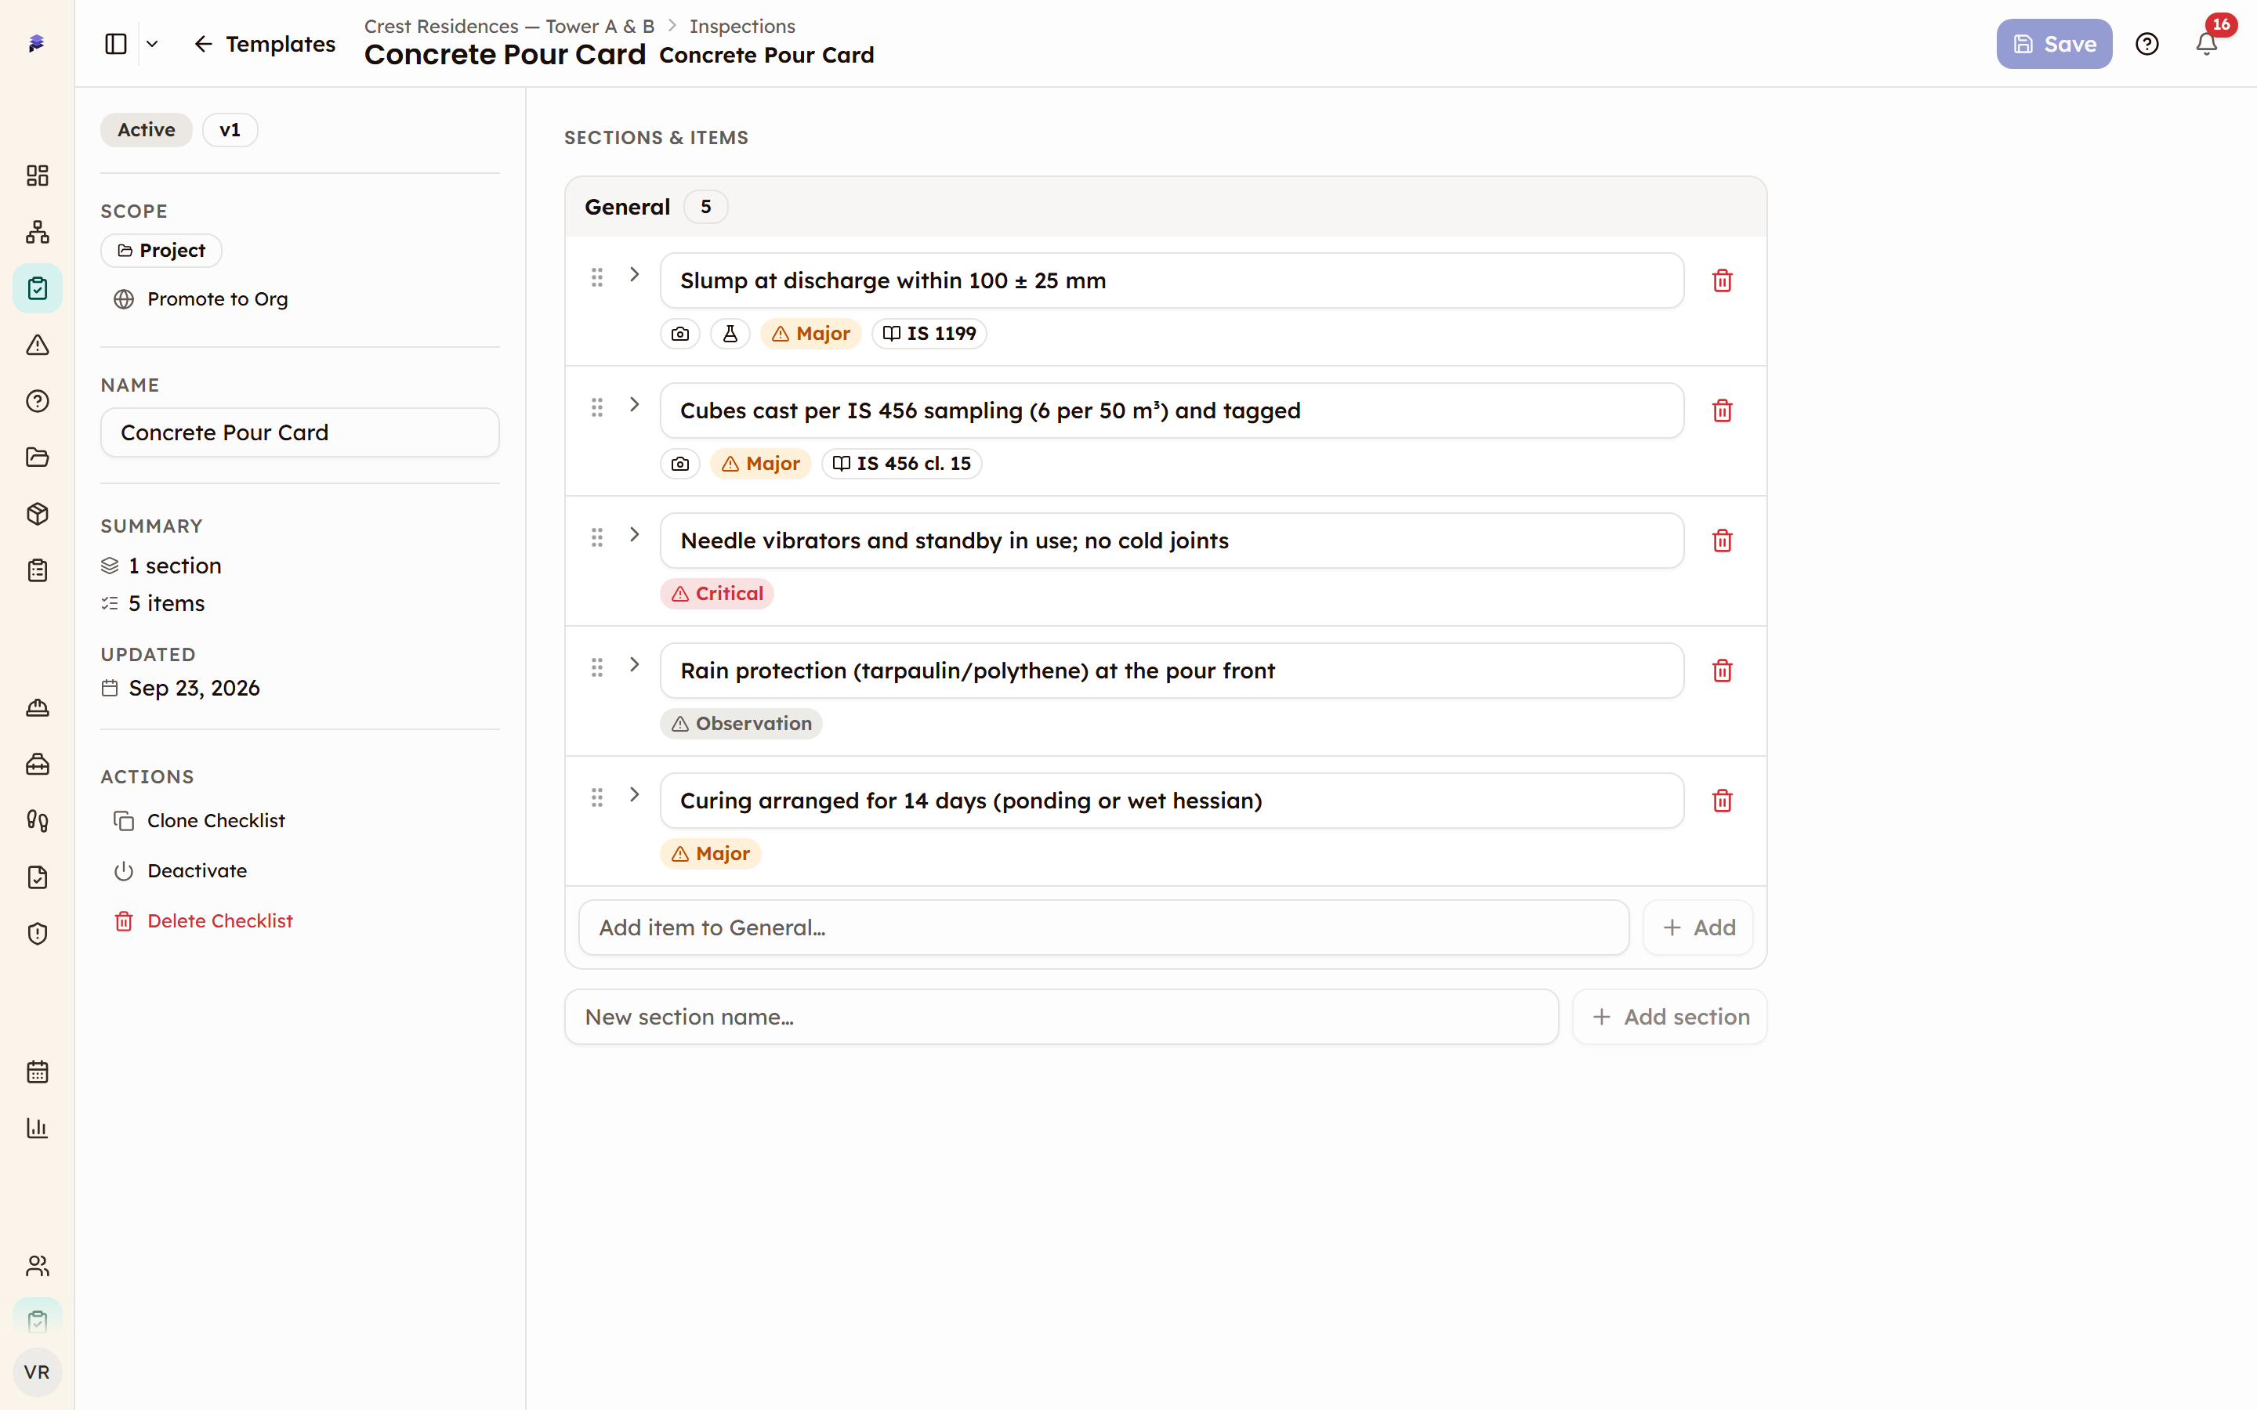Click Promote to Org
This screenshot has width=2257, height=1410.
[x=201, y=298]
